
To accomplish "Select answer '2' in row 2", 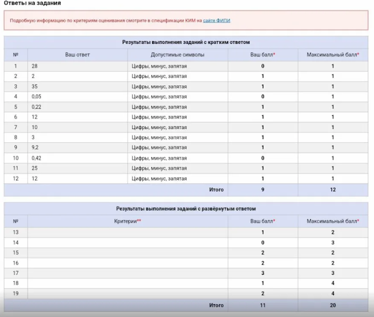I will pyautogui.click(x=33, y=76).
